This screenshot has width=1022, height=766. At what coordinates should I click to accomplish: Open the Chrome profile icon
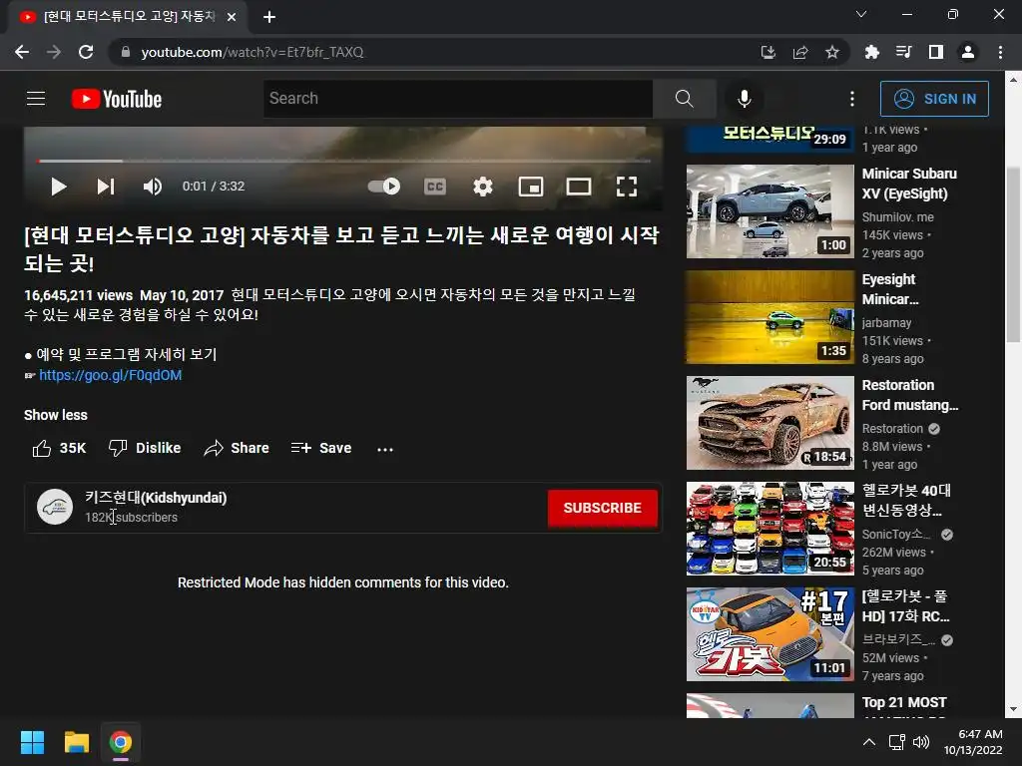pos(968,52)
